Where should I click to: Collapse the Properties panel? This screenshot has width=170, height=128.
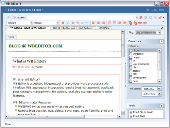point(161,41)
